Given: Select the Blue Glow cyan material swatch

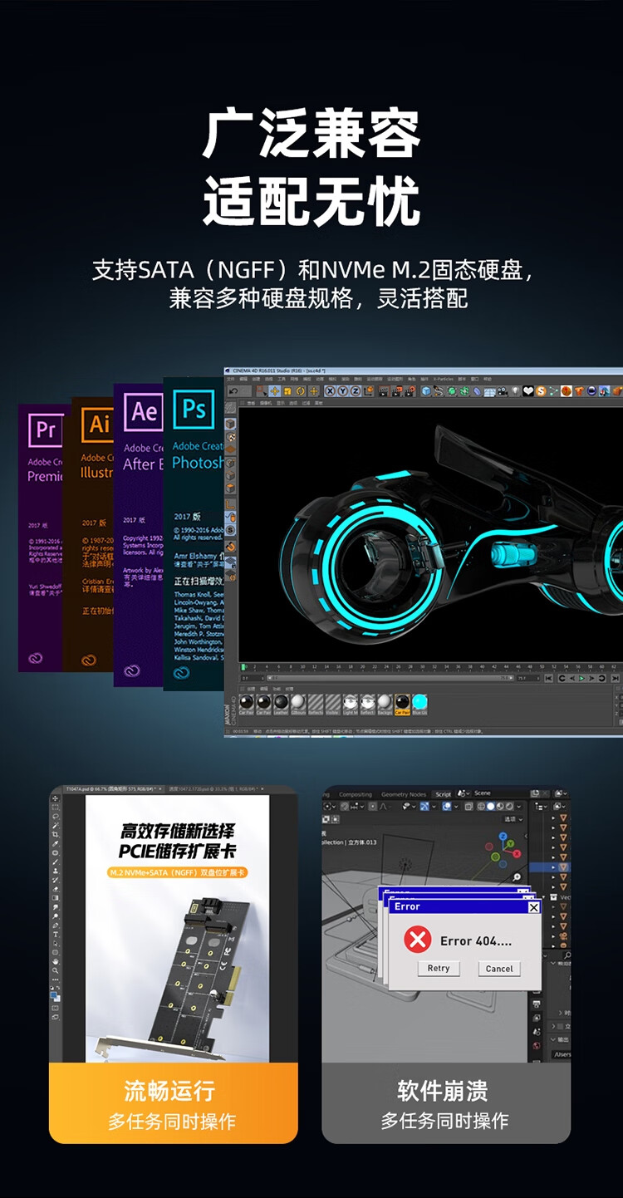Looking at the screenshot, I should pos(419,702).
